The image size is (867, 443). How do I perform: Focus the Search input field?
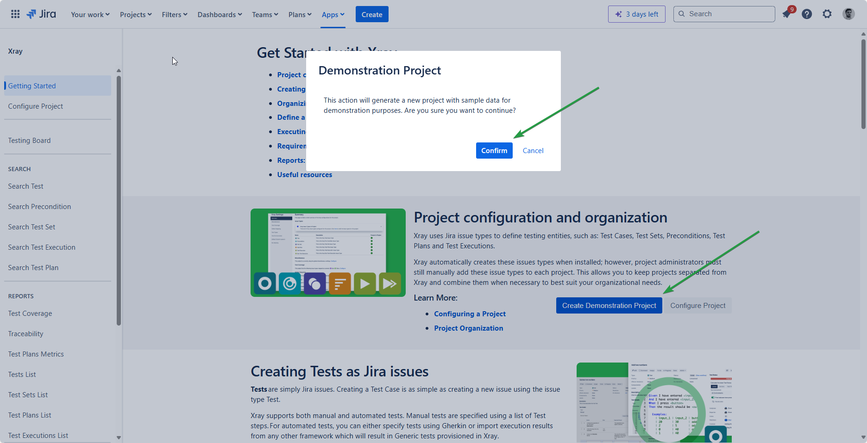point(724,14)
